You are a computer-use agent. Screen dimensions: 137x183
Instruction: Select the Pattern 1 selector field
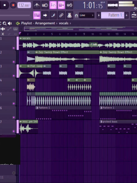click(x=112, y=15)
